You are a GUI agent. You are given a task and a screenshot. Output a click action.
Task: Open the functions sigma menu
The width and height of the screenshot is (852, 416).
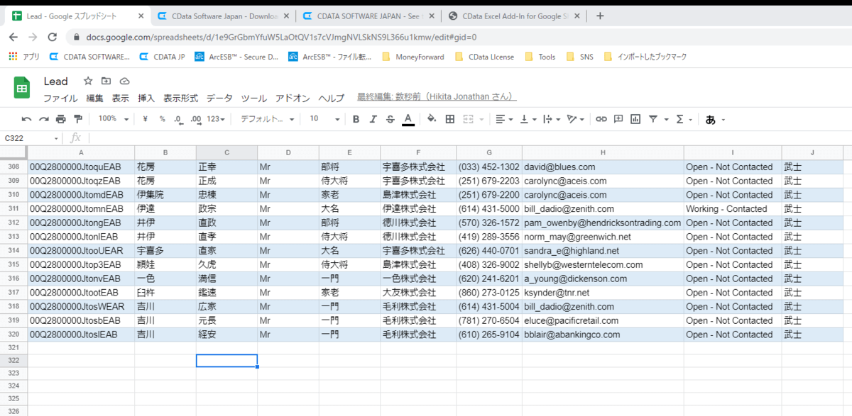click(684, 119)
